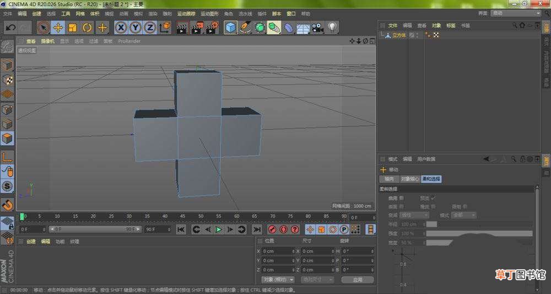Click the green Subdivision Surface generator icon
The width and height of the screenshot is (551, 294).
point(260,28)
